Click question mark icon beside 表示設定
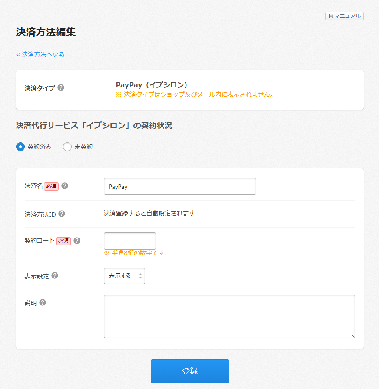Viewport: 379px width, 389px height. pos(55,275)
